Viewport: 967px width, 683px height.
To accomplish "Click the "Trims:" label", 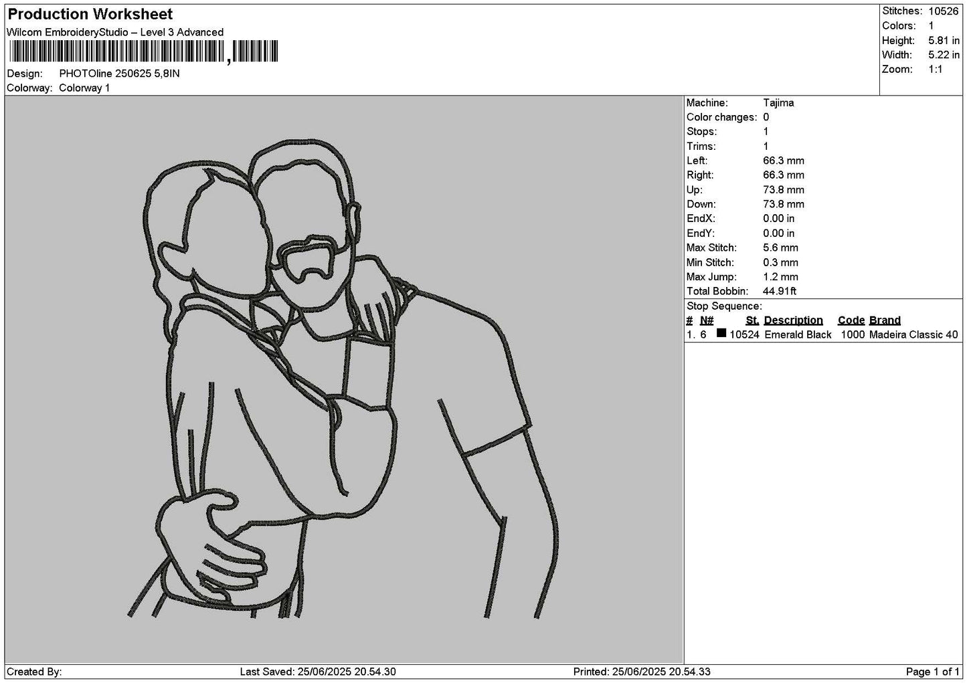I will coord(701,147).
